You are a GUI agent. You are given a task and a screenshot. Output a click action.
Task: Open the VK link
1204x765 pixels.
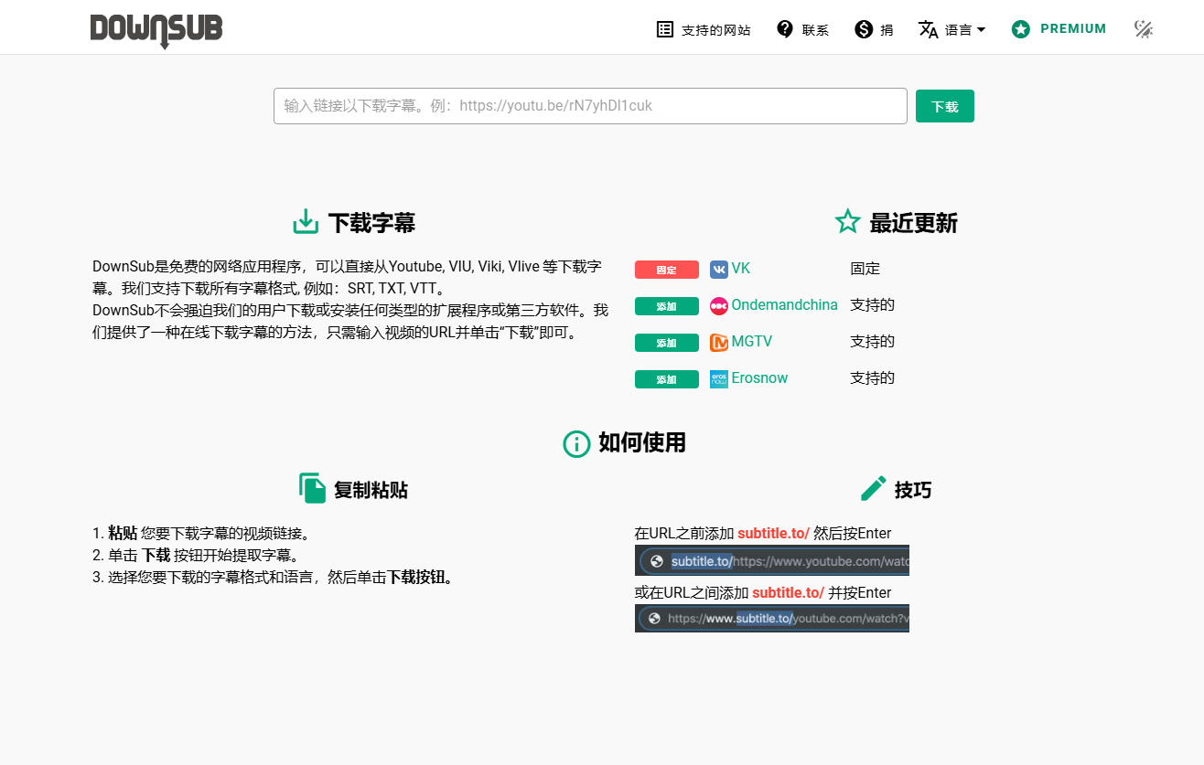pos(741,268)
